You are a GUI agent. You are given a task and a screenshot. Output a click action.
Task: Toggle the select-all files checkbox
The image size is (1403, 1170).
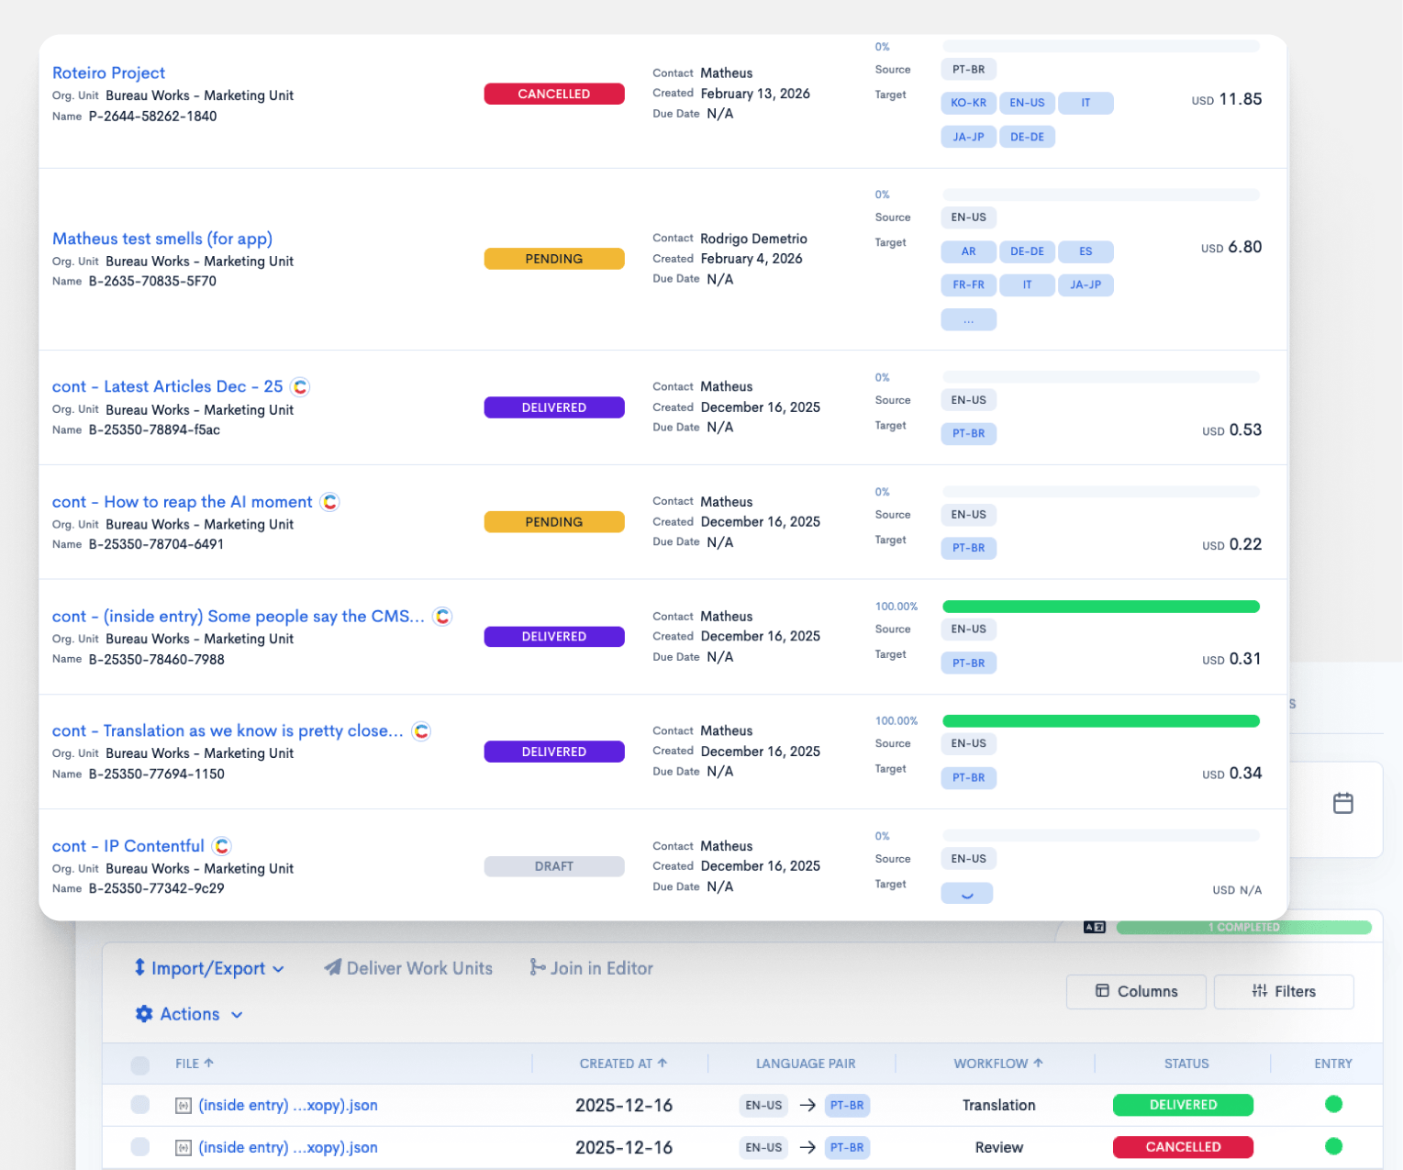pos(140,1064)
